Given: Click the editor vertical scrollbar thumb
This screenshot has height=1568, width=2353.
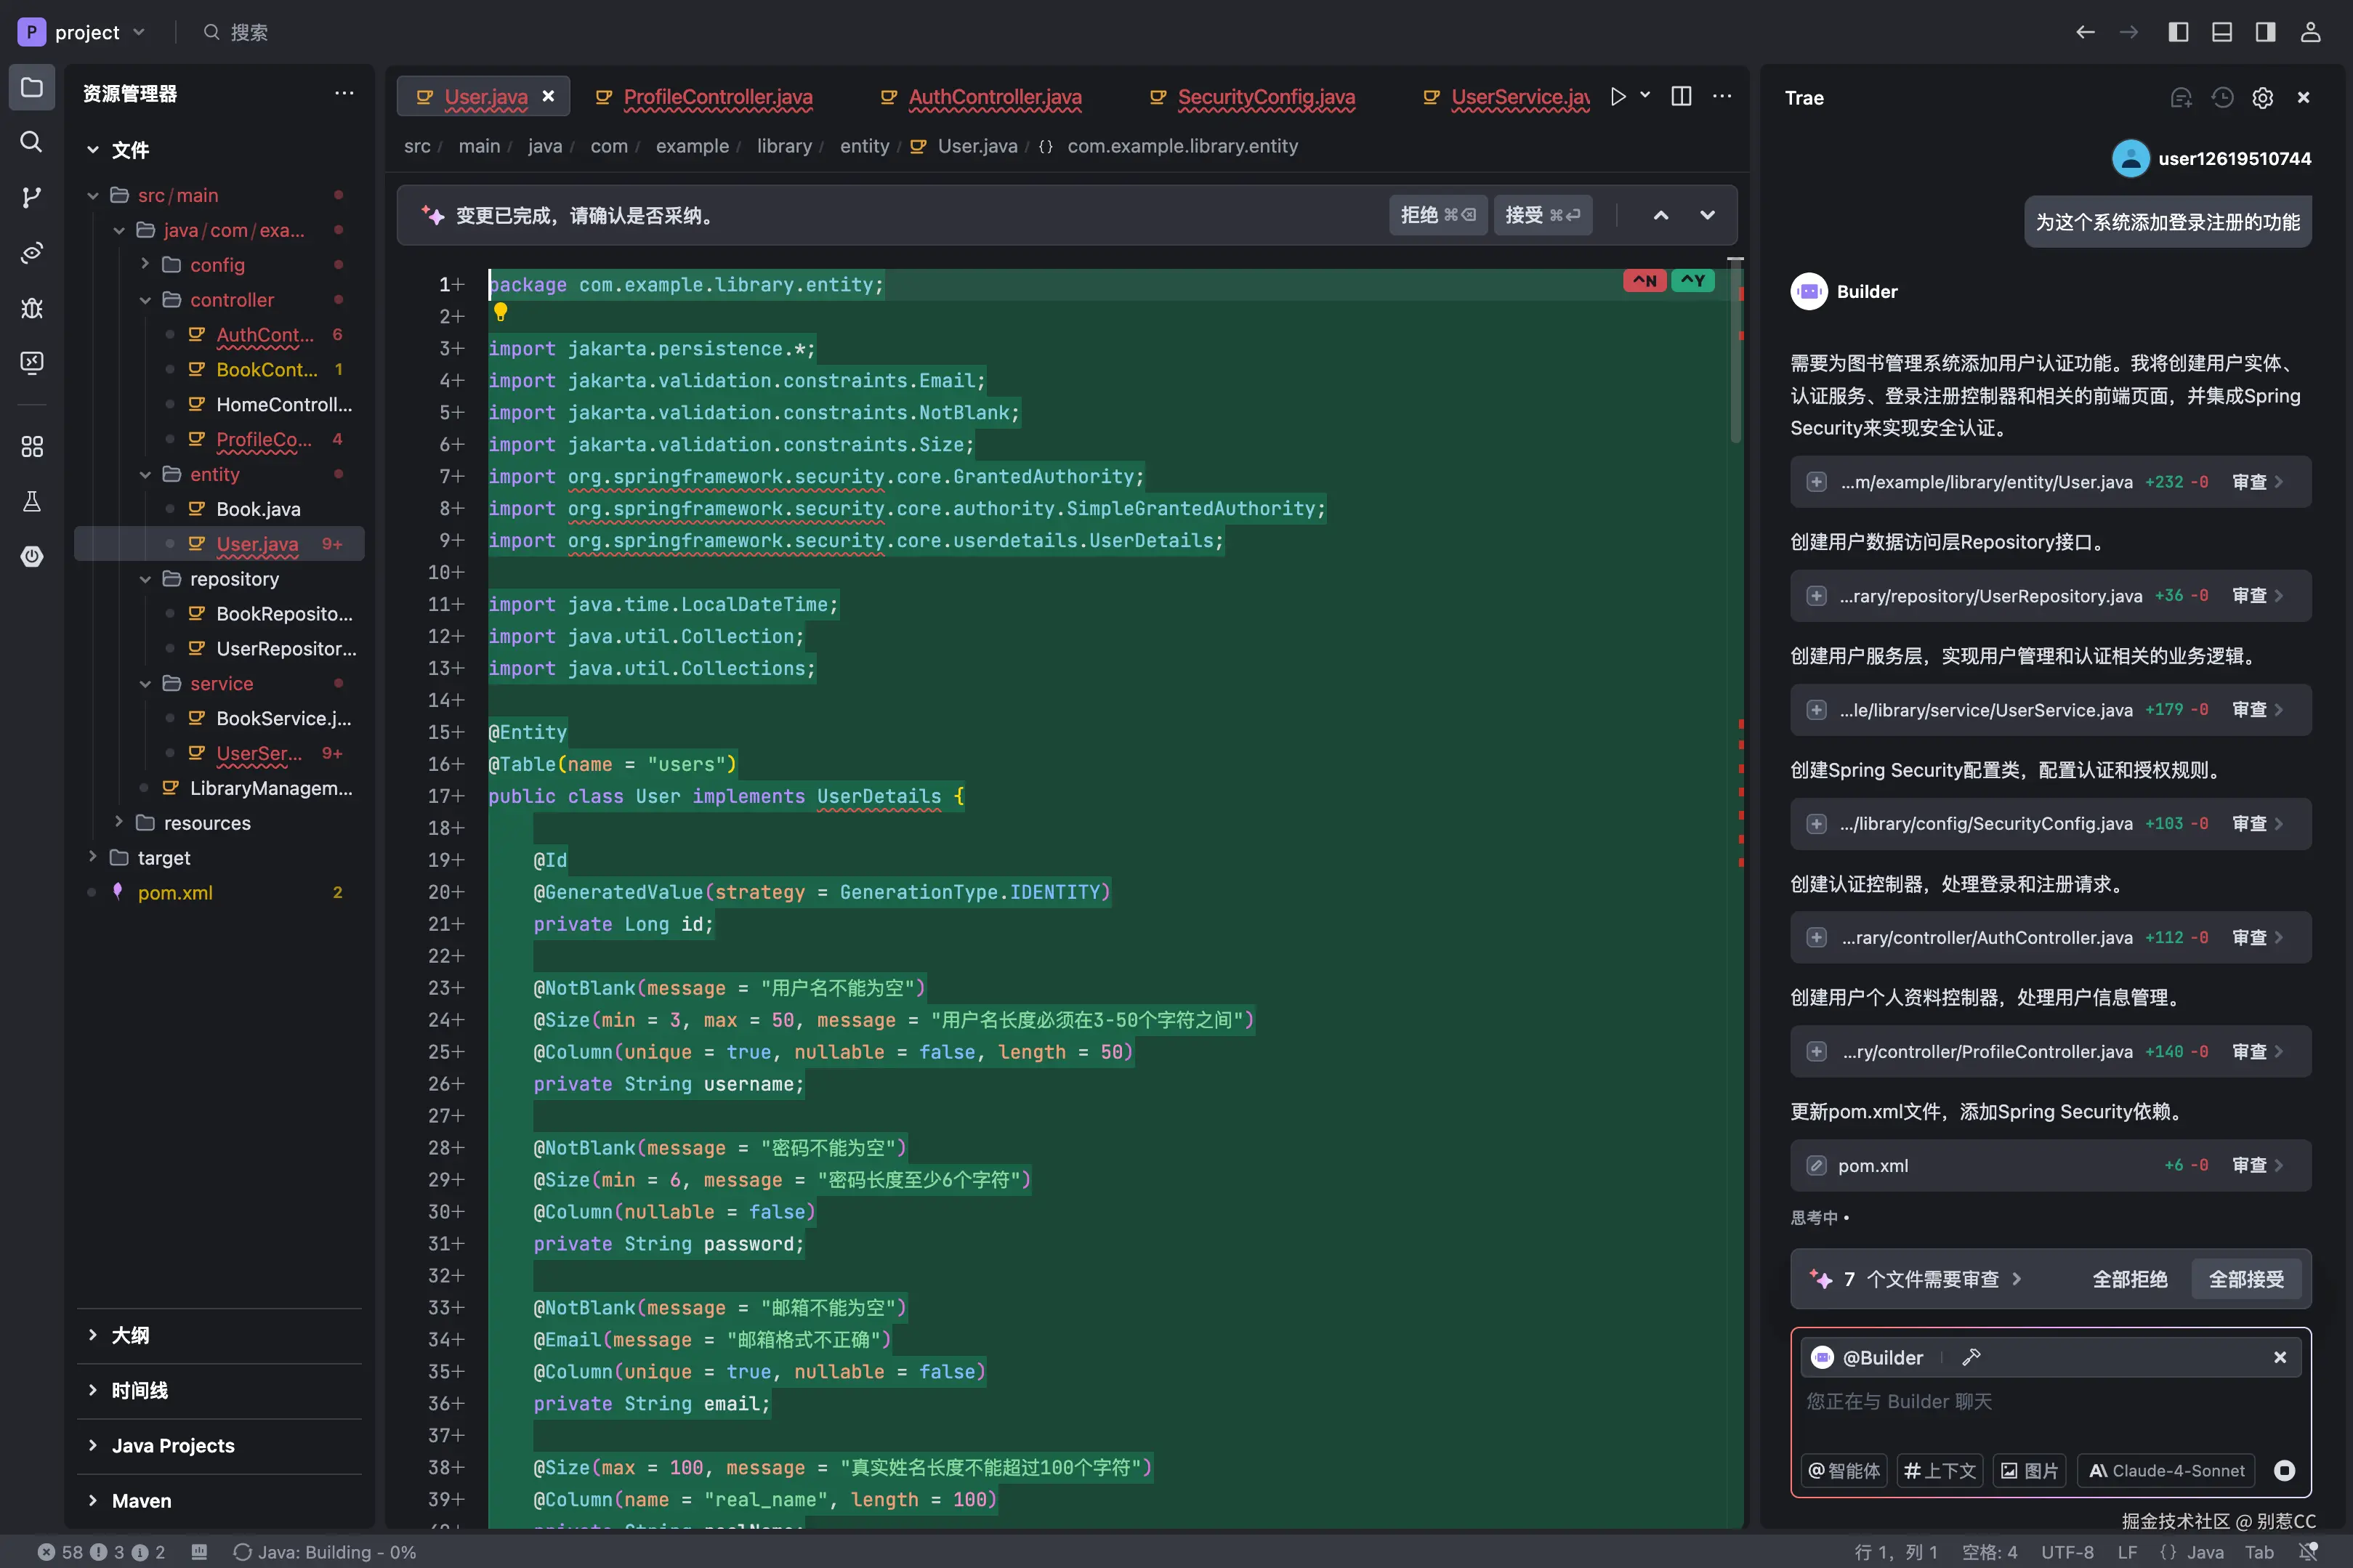Looking at the screenshot, I should click(1735, 350).
